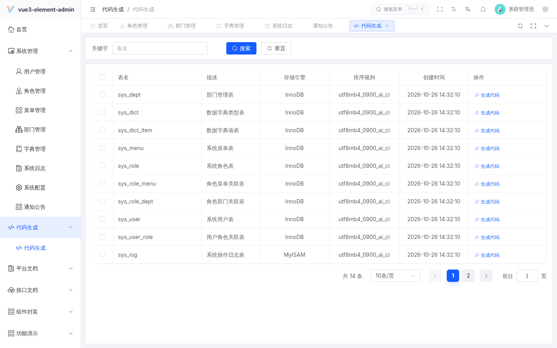Toggle fullscreen from the top bar icon
The image size is (557, 348).
[440, 9]
